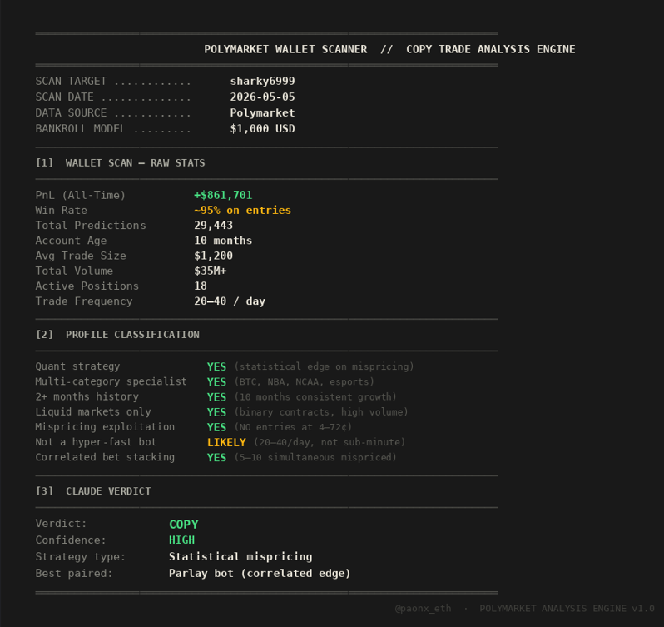This screenshot has height=627, width=664.
Task: Click trade frequency 20–40 / day
Action: [230, 301]
